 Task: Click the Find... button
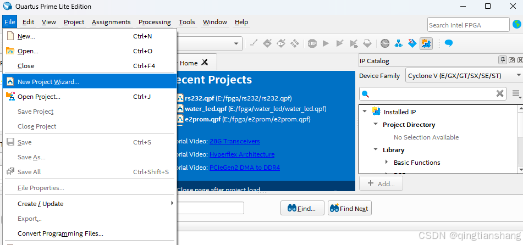tap(302, 208)
